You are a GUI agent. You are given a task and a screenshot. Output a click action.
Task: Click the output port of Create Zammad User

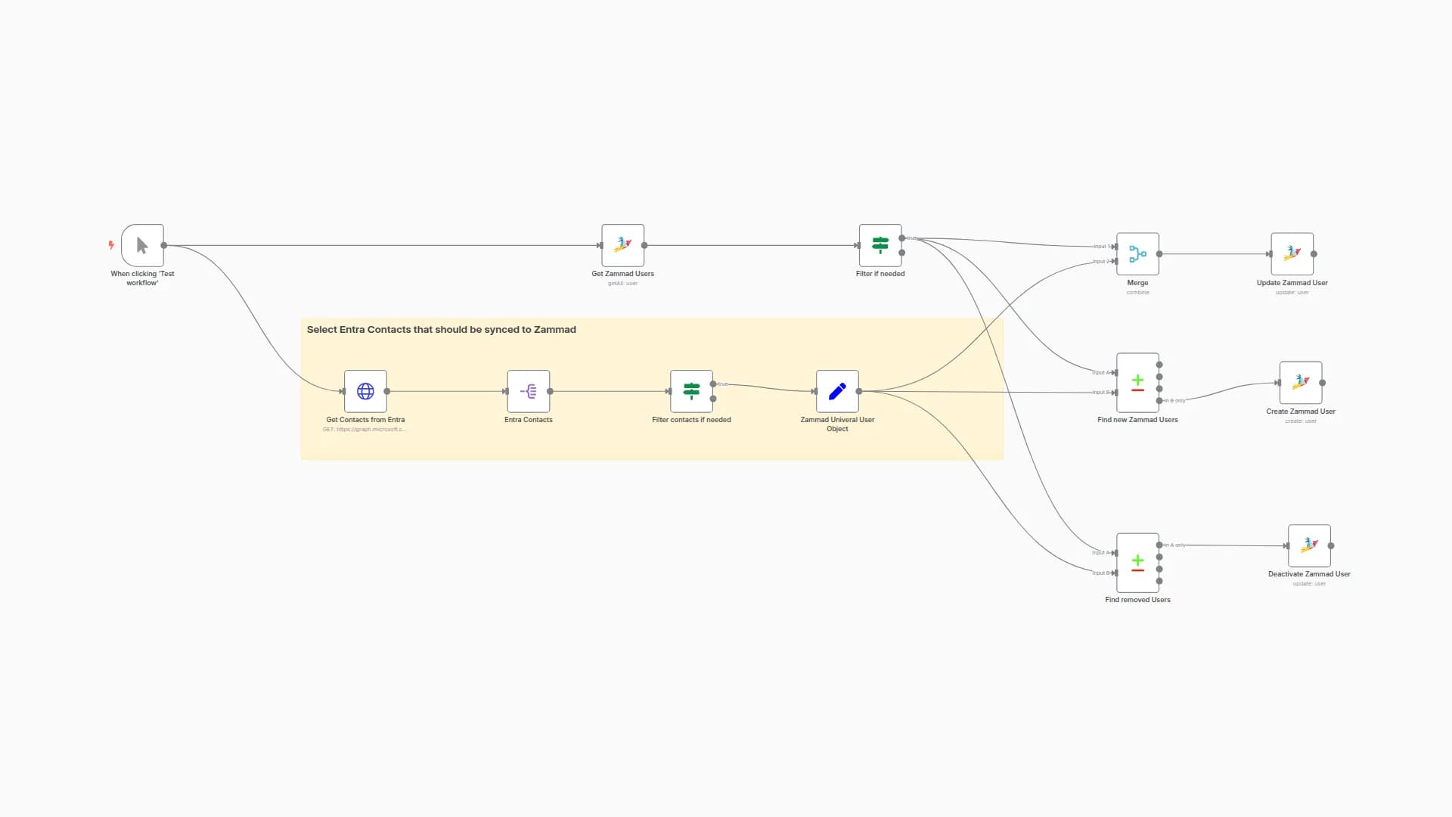pyautogui.click(x=1322, y=383)
